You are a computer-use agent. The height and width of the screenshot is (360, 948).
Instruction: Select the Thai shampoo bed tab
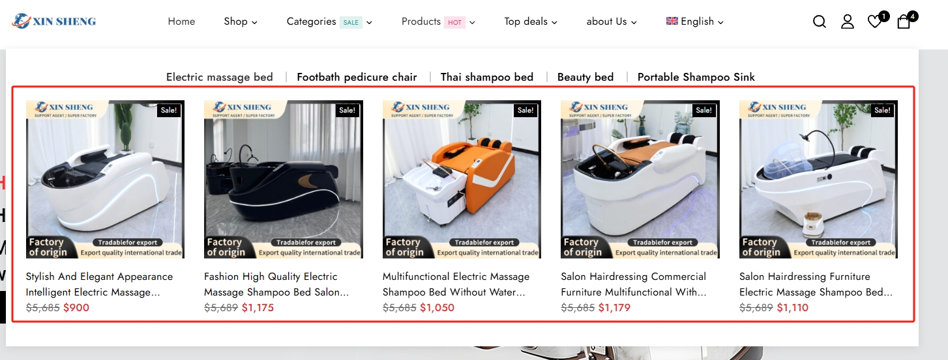click(487, 77)
